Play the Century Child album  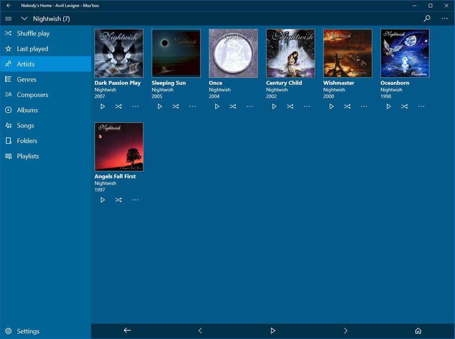(274, 107)
